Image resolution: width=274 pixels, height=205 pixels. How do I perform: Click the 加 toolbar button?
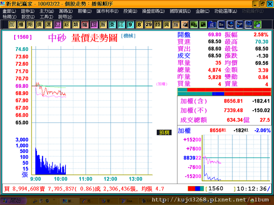pos(12,25)
